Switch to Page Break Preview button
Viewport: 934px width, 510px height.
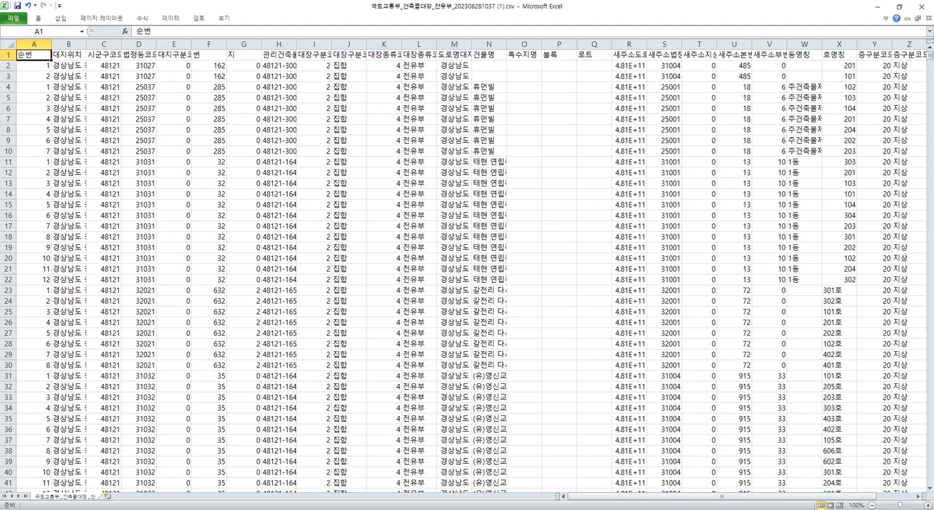(x=839, y=505)
